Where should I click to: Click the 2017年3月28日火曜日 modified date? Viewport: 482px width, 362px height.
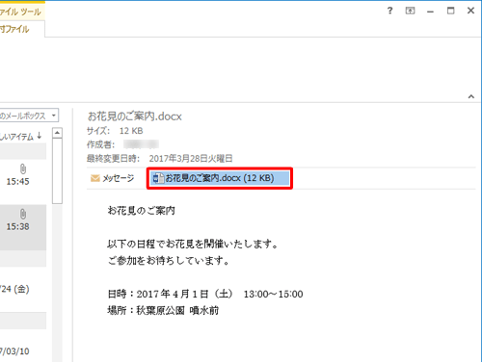pyautogui.click(x=191, y=159)
